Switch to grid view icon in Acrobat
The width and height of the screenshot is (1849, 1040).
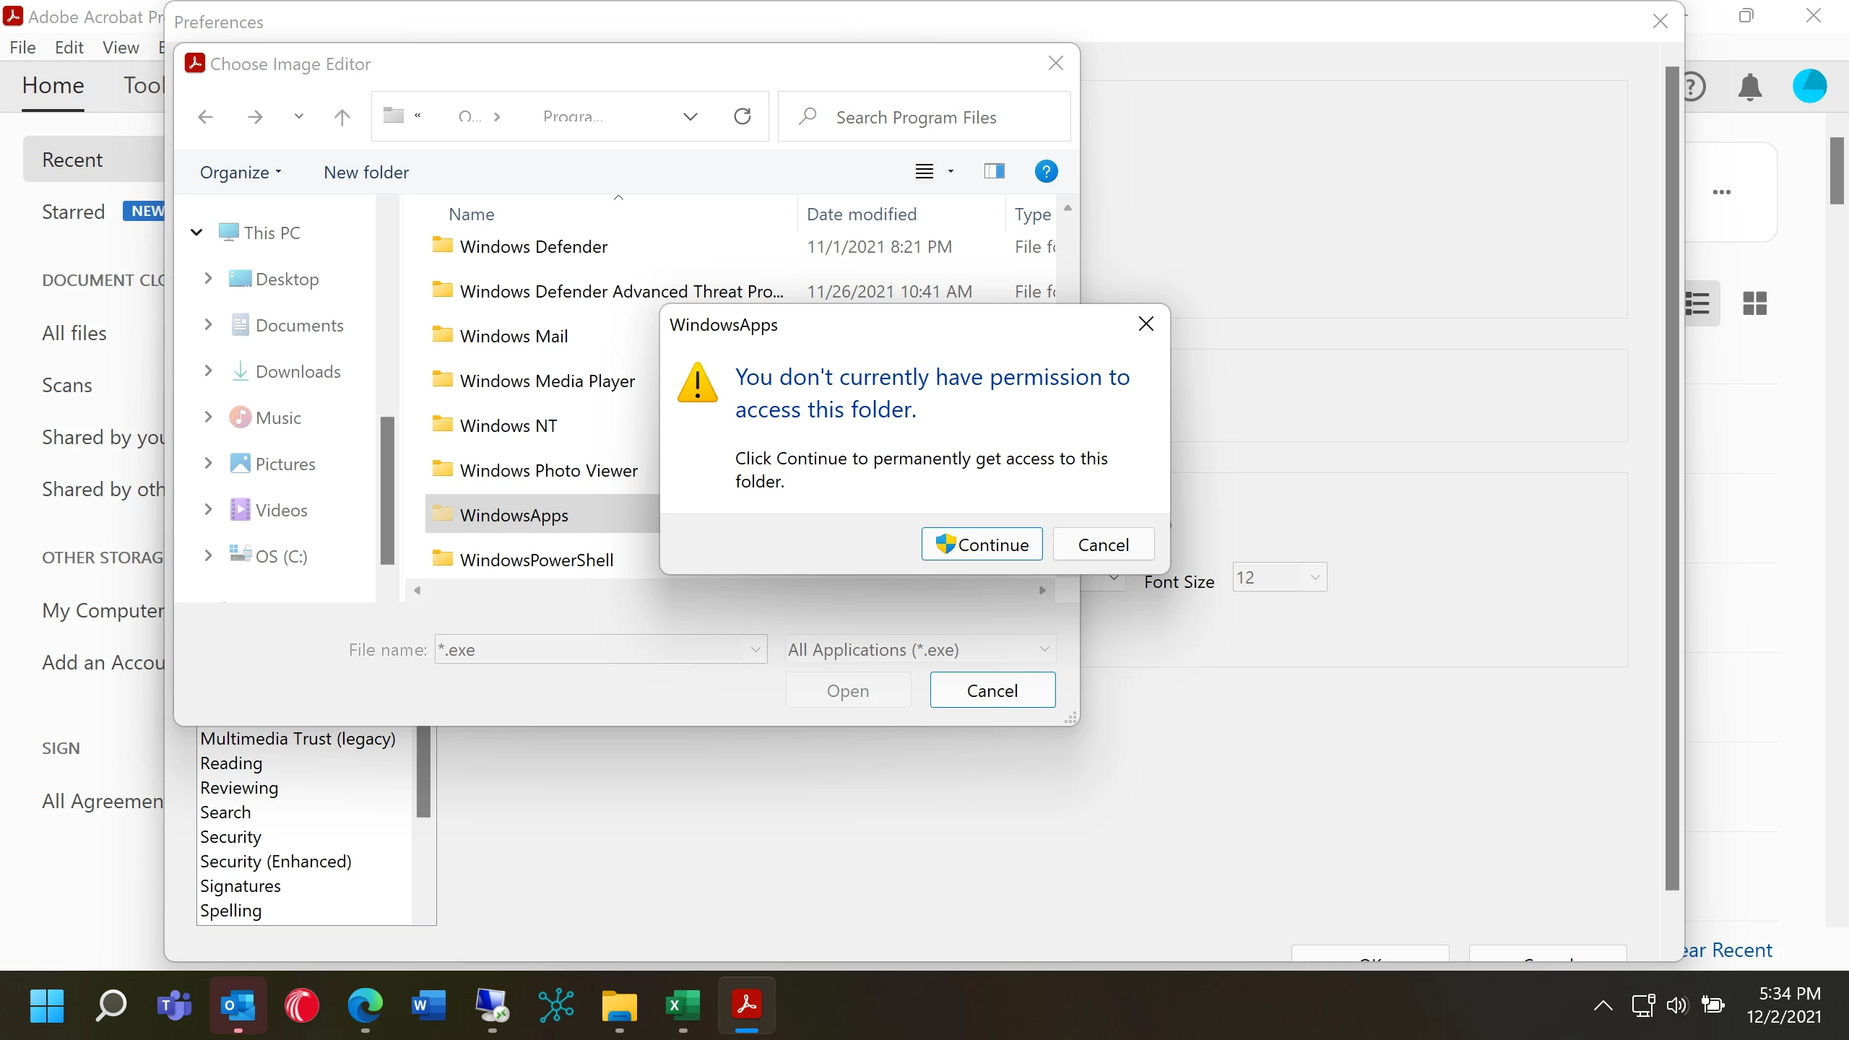tap(1754, 303)
